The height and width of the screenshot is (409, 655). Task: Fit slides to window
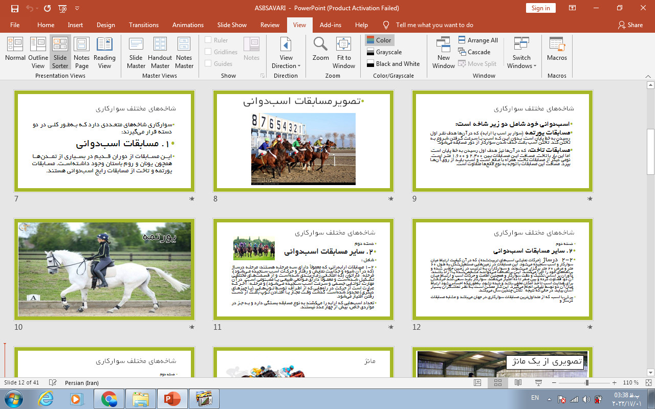point(344,52)
